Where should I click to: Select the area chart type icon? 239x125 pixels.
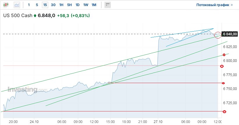click(x=17, y=5)
